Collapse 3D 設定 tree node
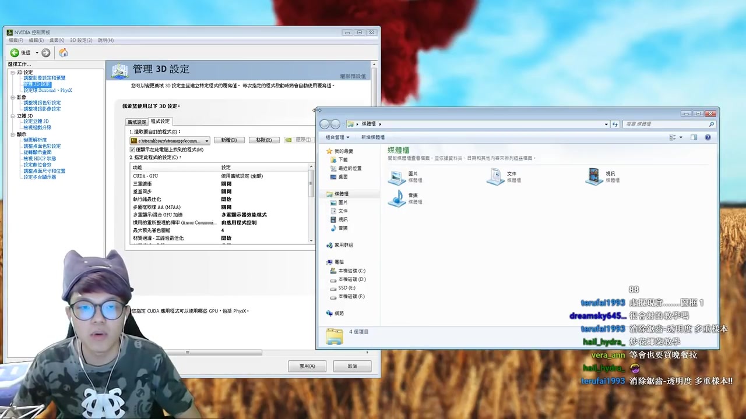 pos(12,73)
